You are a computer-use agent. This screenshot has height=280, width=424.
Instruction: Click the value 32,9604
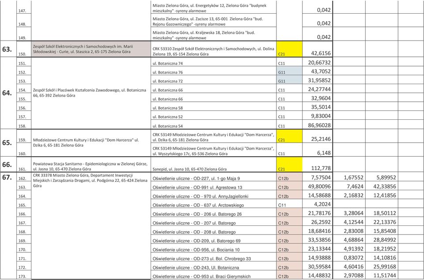point(321,98)
